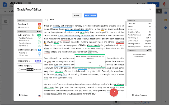169x105 pixels.
Task: Click info icon next to Eloquence Engine
Action: 36,50
